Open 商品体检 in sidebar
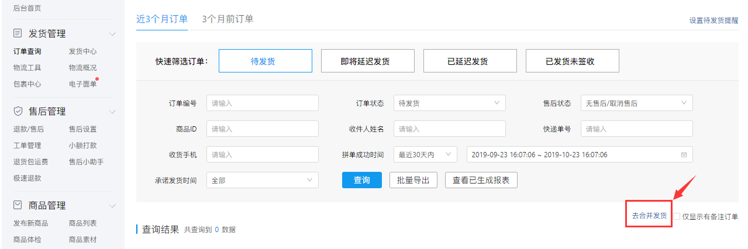 click(27, 240)
